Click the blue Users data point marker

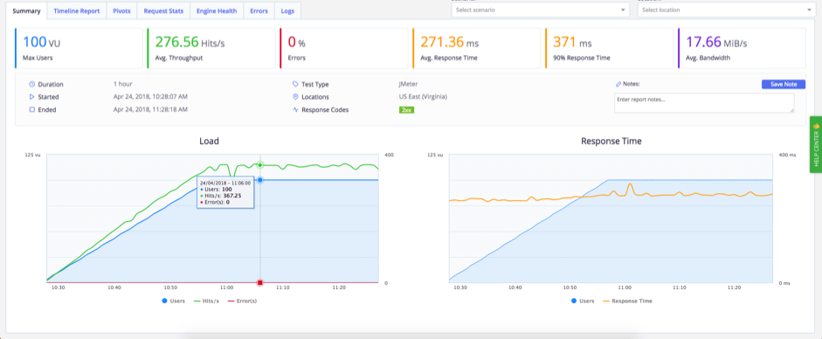point(260,180)
